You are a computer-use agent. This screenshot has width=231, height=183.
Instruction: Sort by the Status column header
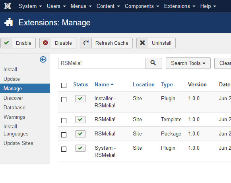point(81,84)
